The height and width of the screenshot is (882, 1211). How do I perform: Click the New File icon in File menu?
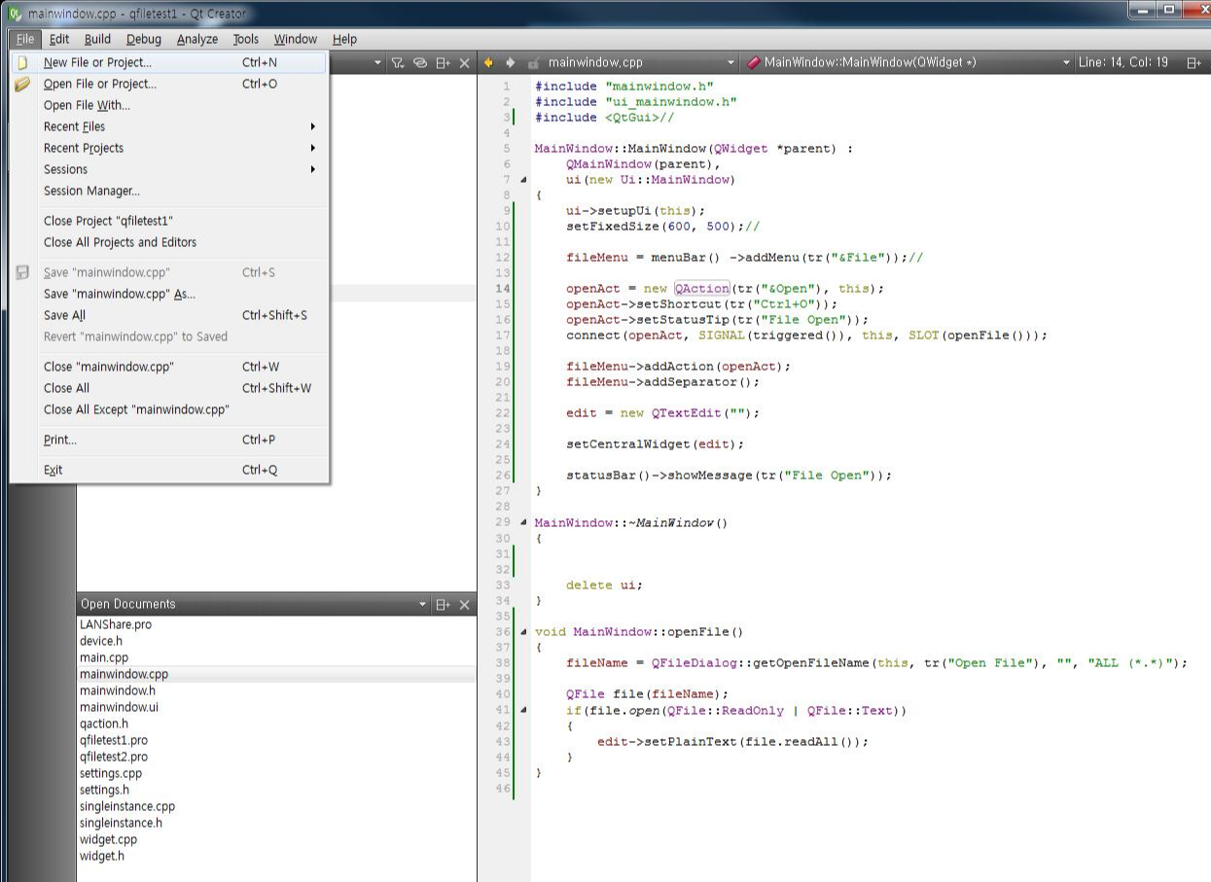coord(22,62)
